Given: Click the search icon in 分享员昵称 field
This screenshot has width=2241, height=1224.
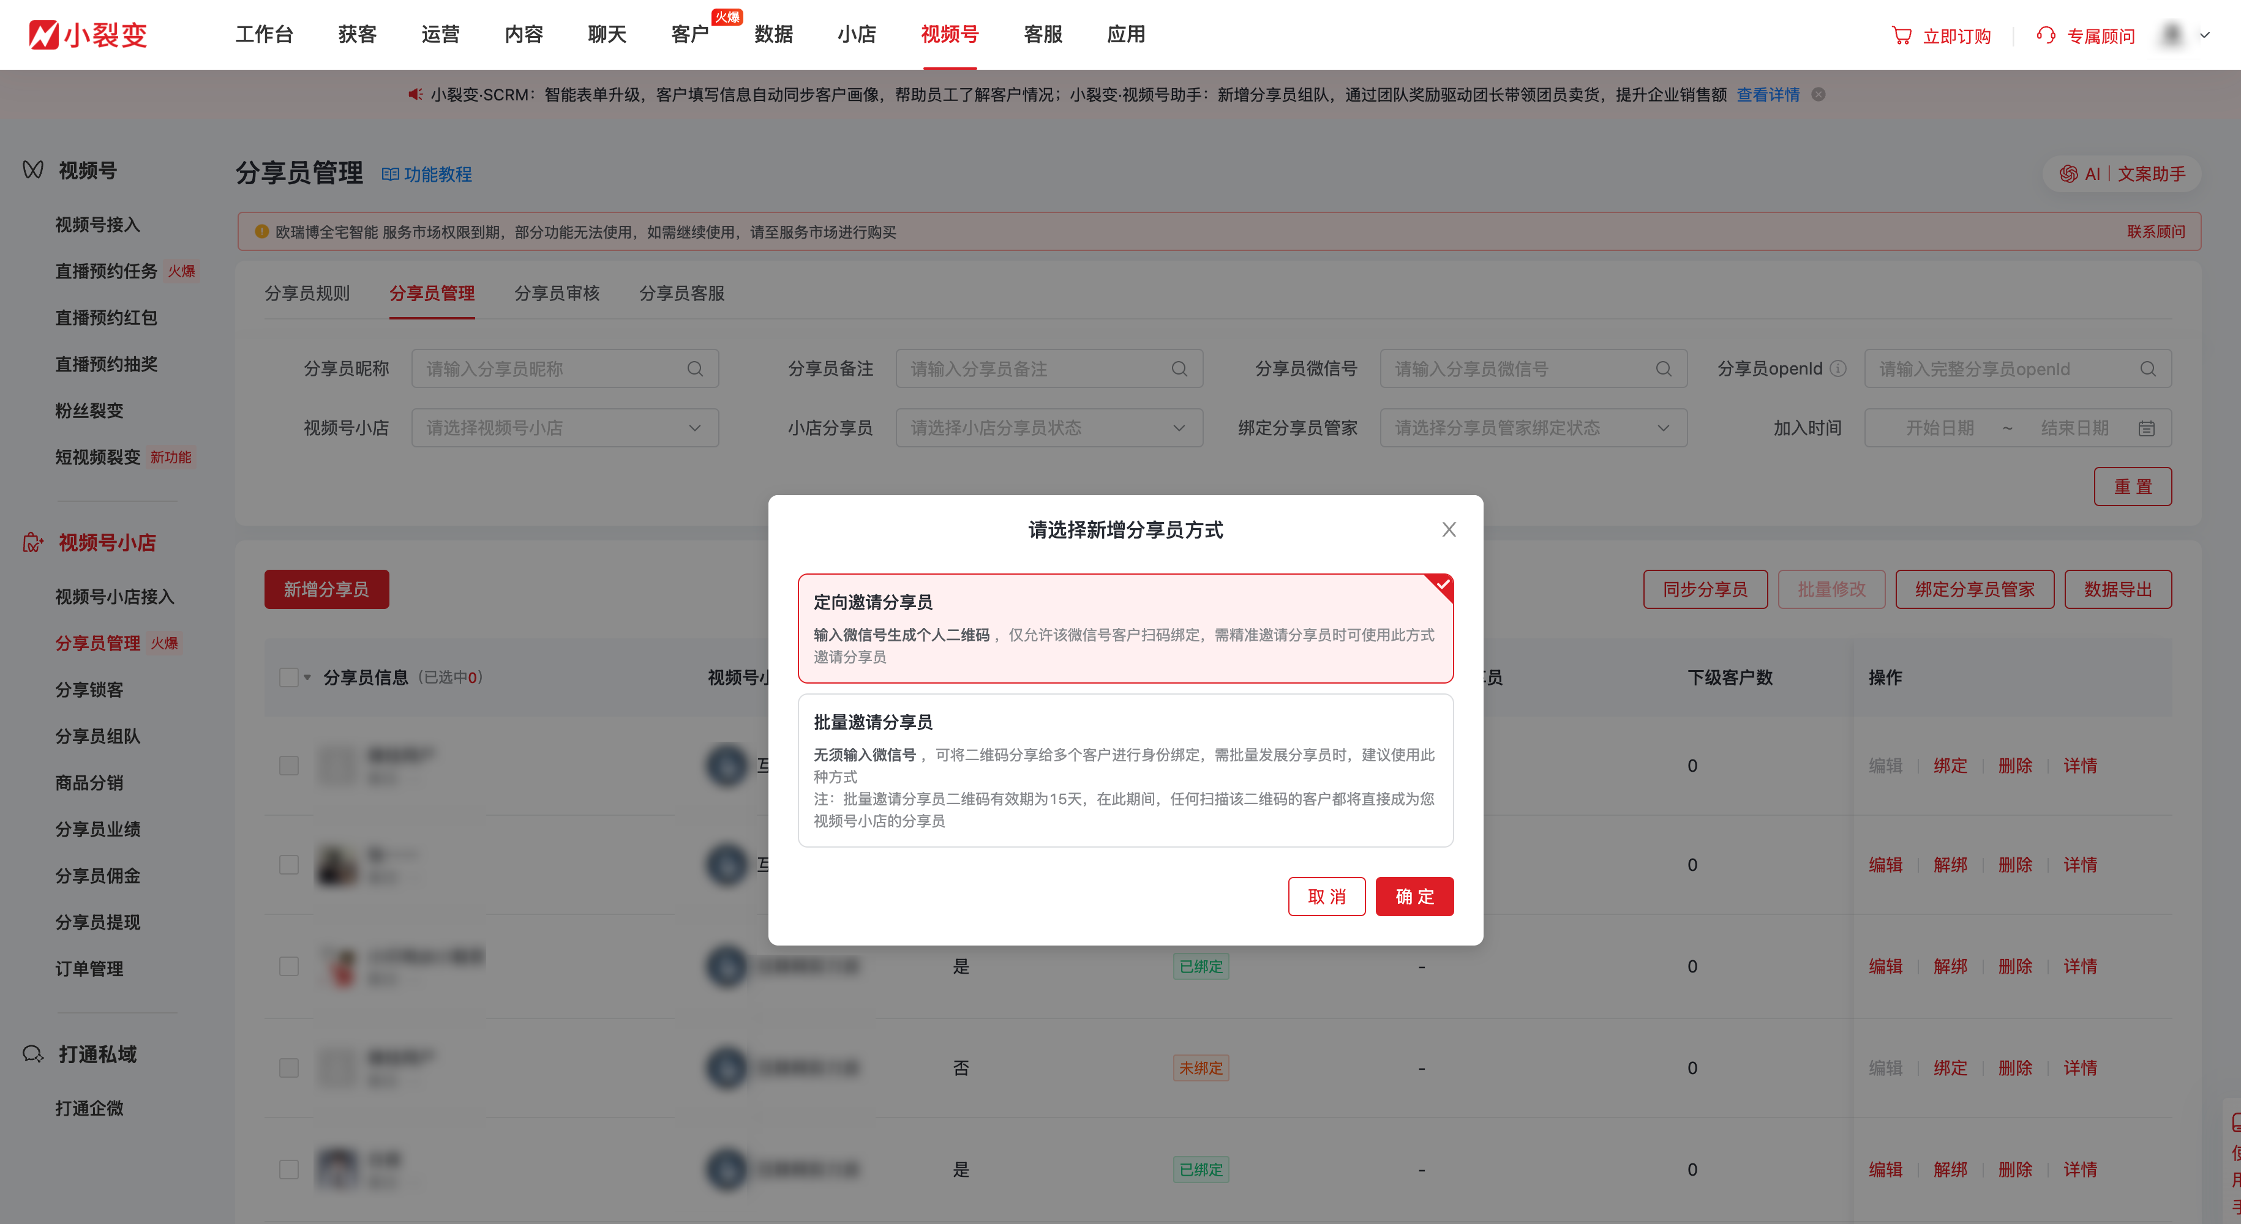Looking at the screenshot, I should point(694,368).
